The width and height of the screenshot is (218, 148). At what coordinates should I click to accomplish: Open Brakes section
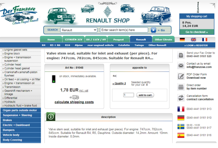coord(21,120)
